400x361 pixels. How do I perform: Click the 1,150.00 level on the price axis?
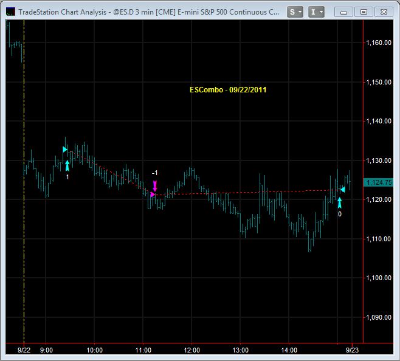pos(379,82)
